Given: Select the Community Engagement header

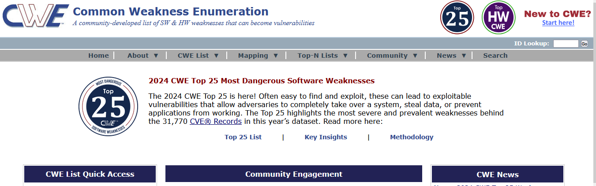Looking at the screenshot, I should 294,174.
